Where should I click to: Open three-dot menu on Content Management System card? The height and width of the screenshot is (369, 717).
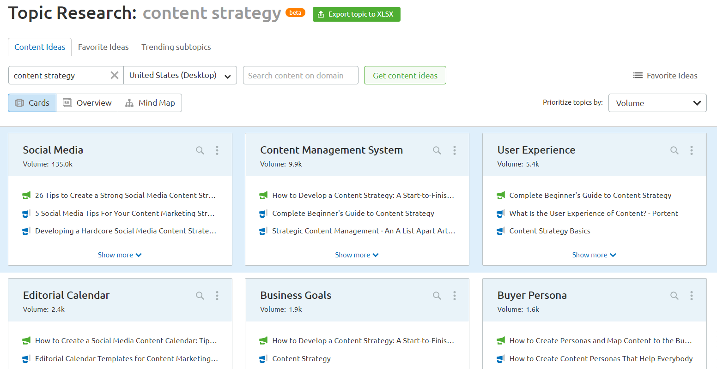455,150
